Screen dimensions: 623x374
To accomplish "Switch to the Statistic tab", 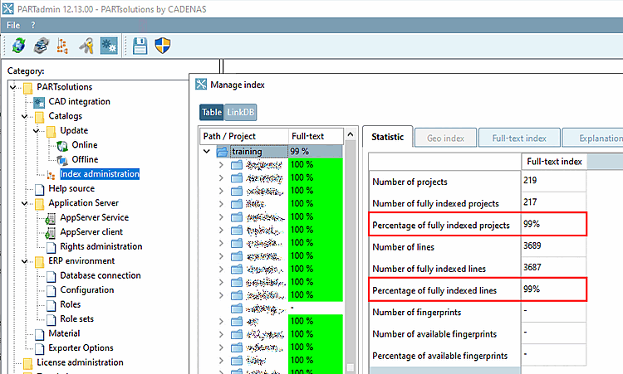I will point(387,137).
